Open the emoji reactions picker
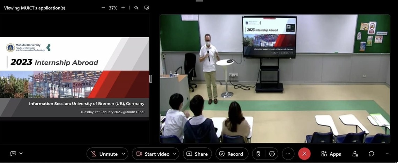Viewport: 398px width, 163px height. (272, 154)
